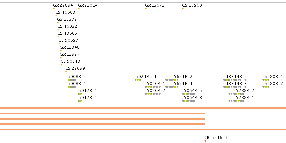Click the GS:13372 insertion triangle

click(x=58, y=23)
